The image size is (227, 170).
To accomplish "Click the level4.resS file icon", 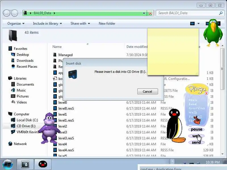I will 55,150.
